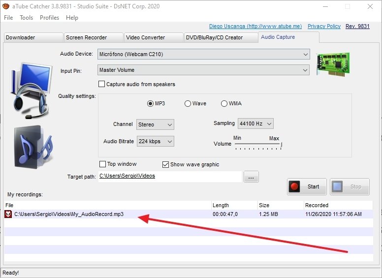Close the aTube Catcher window
Screen dimensions: 382x278
click(370, 6)
